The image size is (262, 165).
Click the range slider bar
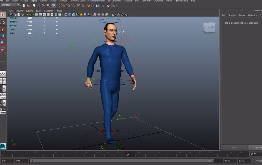(122, 161)
